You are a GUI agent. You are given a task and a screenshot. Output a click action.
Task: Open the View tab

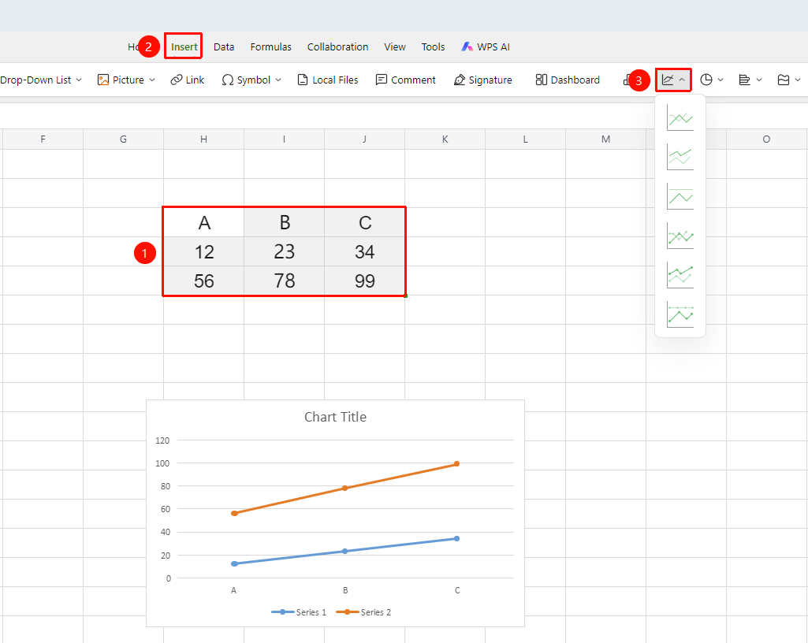click(395, 47)
